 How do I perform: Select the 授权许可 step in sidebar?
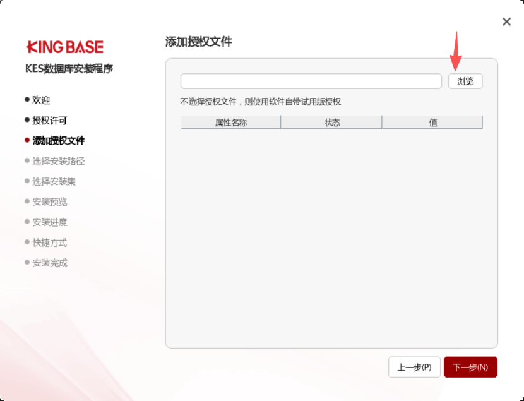tap(49, 120)
